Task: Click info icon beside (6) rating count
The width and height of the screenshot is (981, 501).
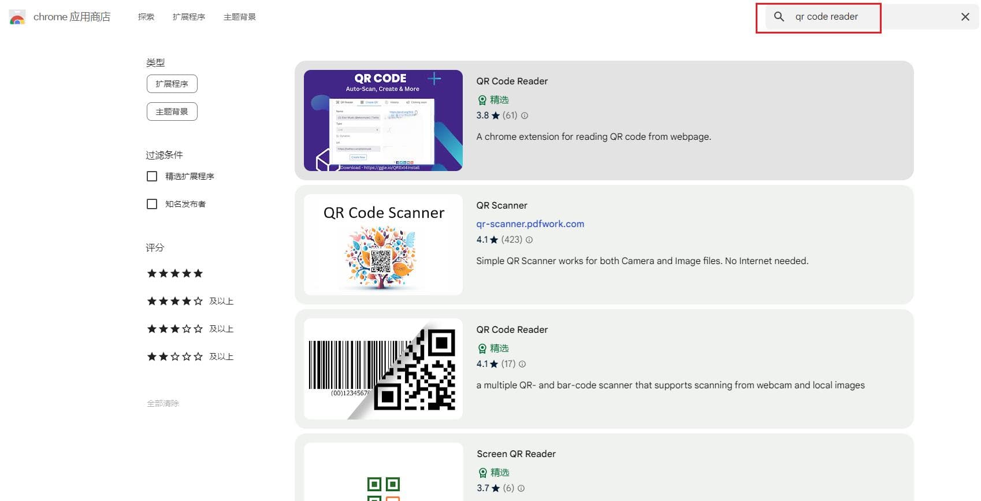Action: (x=521, y=488)
